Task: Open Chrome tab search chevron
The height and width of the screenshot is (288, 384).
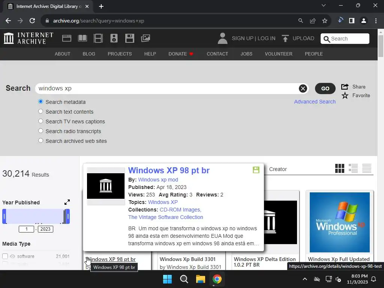Action: (324, 5)
